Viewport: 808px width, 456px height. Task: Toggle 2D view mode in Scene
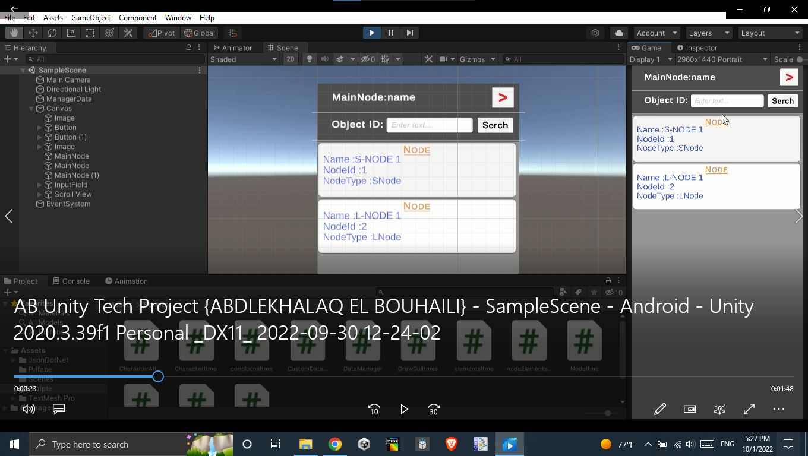(x=290, y=59)
